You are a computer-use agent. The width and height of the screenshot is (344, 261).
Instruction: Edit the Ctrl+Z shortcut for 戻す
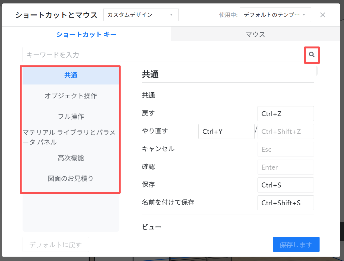click(285, 114)
